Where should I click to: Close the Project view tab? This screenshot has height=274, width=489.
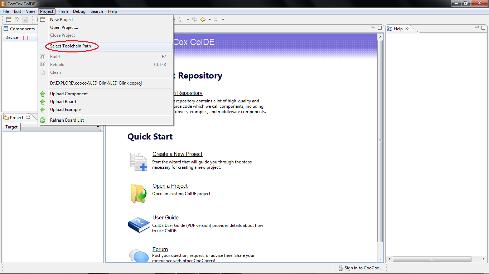coord(28,117)
